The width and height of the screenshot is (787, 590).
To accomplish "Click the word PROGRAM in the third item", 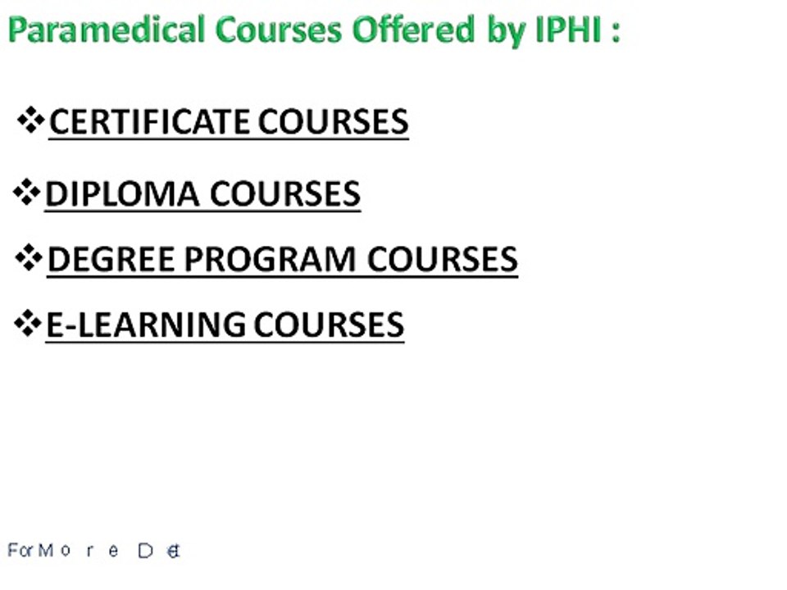I will point(271,260).
